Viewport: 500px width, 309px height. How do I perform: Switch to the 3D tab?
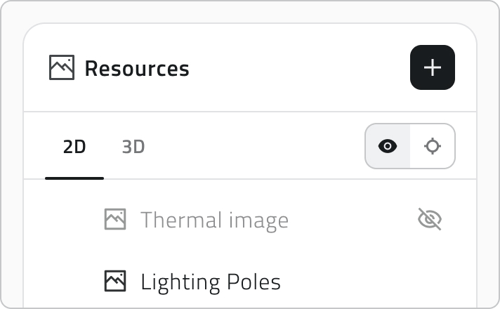[x=133, y=147]
